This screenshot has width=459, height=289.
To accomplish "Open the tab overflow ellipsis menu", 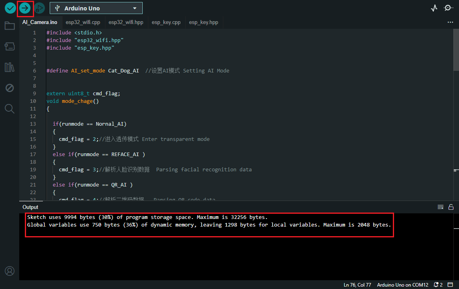I will tap(450, 22).
